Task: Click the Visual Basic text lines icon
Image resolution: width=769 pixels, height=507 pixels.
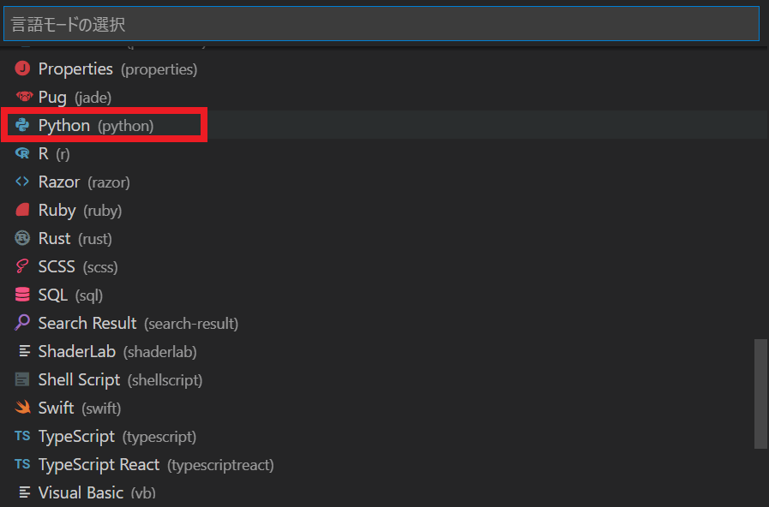Action: pos(24,492)
